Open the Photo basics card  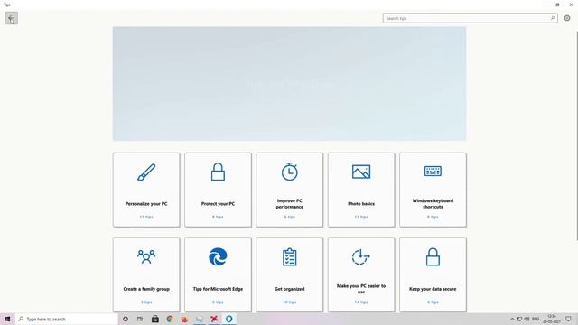point(361,190)
